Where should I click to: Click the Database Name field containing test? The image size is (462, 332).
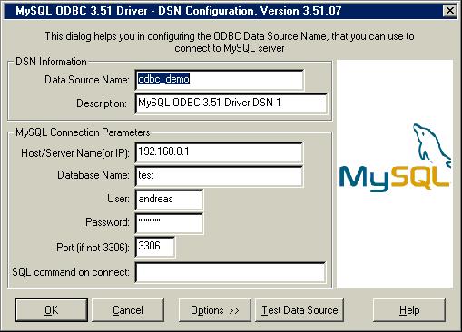(219, 176)
